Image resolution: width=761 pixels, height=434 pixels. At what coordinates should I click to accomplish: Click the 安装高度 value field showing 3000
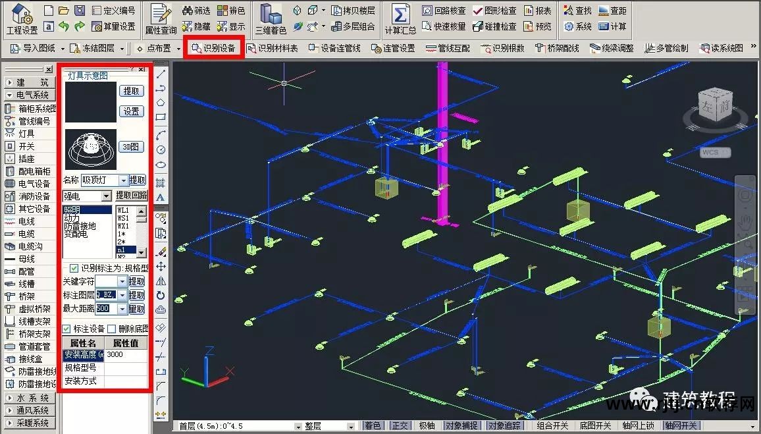tap(125, 354)
